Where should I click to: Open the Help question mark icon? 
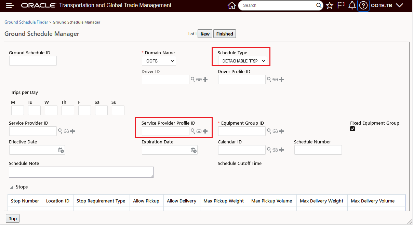[x=363, y=5]
